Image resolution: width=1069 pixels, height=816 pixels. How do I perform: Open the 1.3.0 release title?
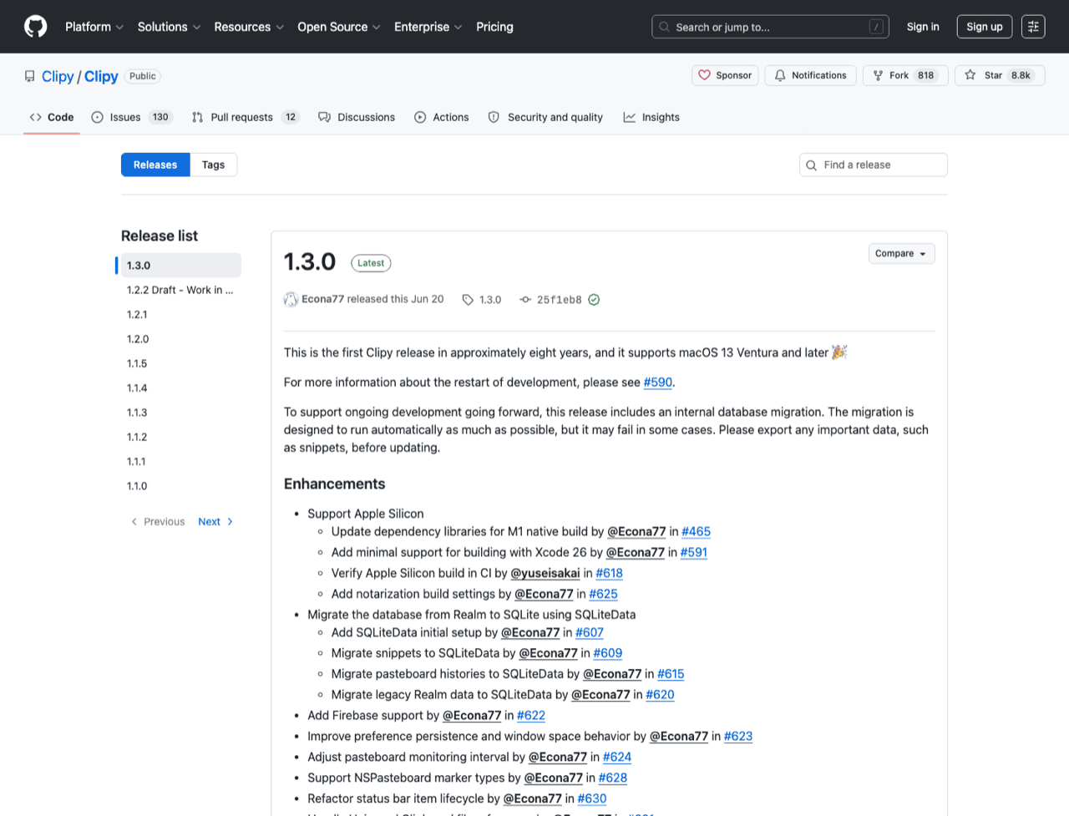310,262
